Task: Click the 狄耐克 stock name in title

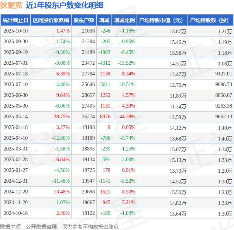Action: 11,5
